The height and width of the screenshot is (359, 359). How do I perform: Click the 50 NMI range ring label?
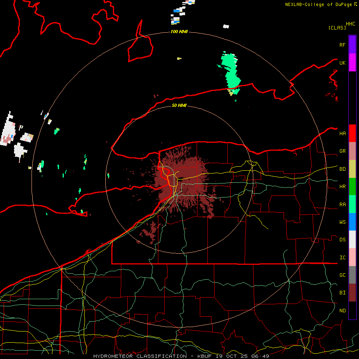pyautogui.click(x=179, y=105)
